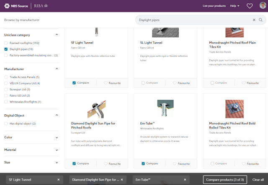Filter by VELUX Company Ltd (4)

[6, 83]
